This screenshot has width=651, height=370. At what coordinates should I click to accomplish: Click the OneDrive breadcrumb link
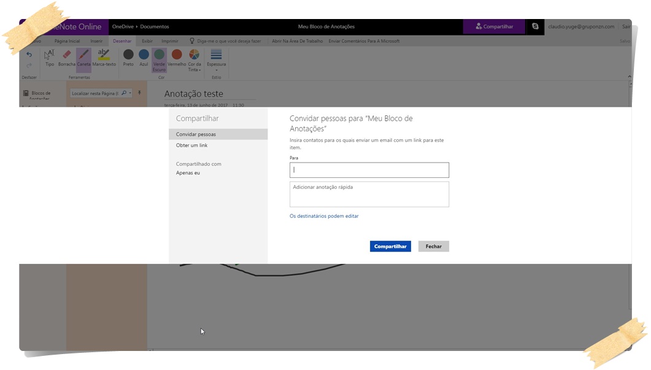123,26
